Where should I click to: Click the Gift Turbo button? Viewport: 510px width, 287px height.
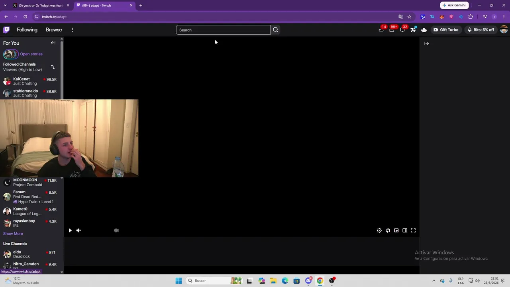click(446, 30)
